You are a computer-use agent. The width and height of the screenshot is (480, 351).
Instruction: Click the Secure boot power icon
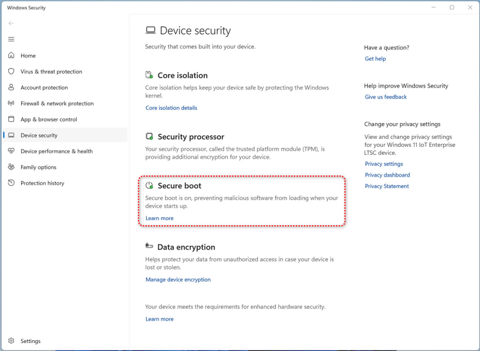[149, 185]
